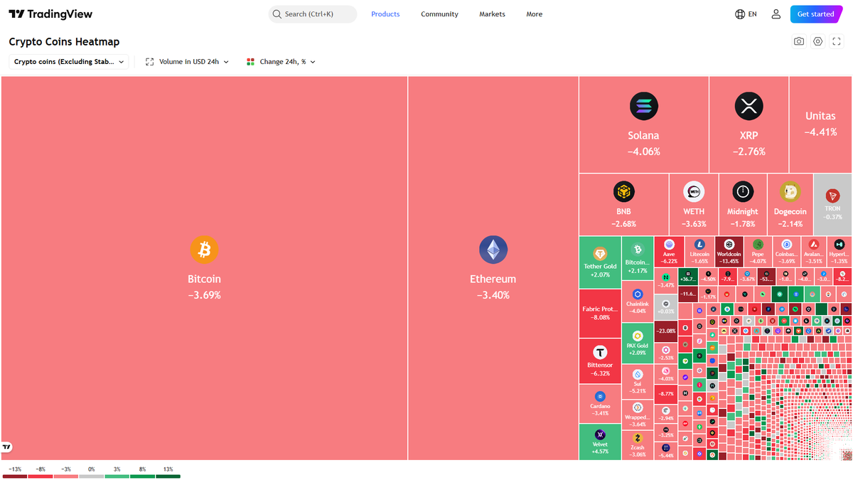Click the Pepe logo icon
The width and height of the screenshot is (853, 480).
pyautogui.click(x=758, y=244)
